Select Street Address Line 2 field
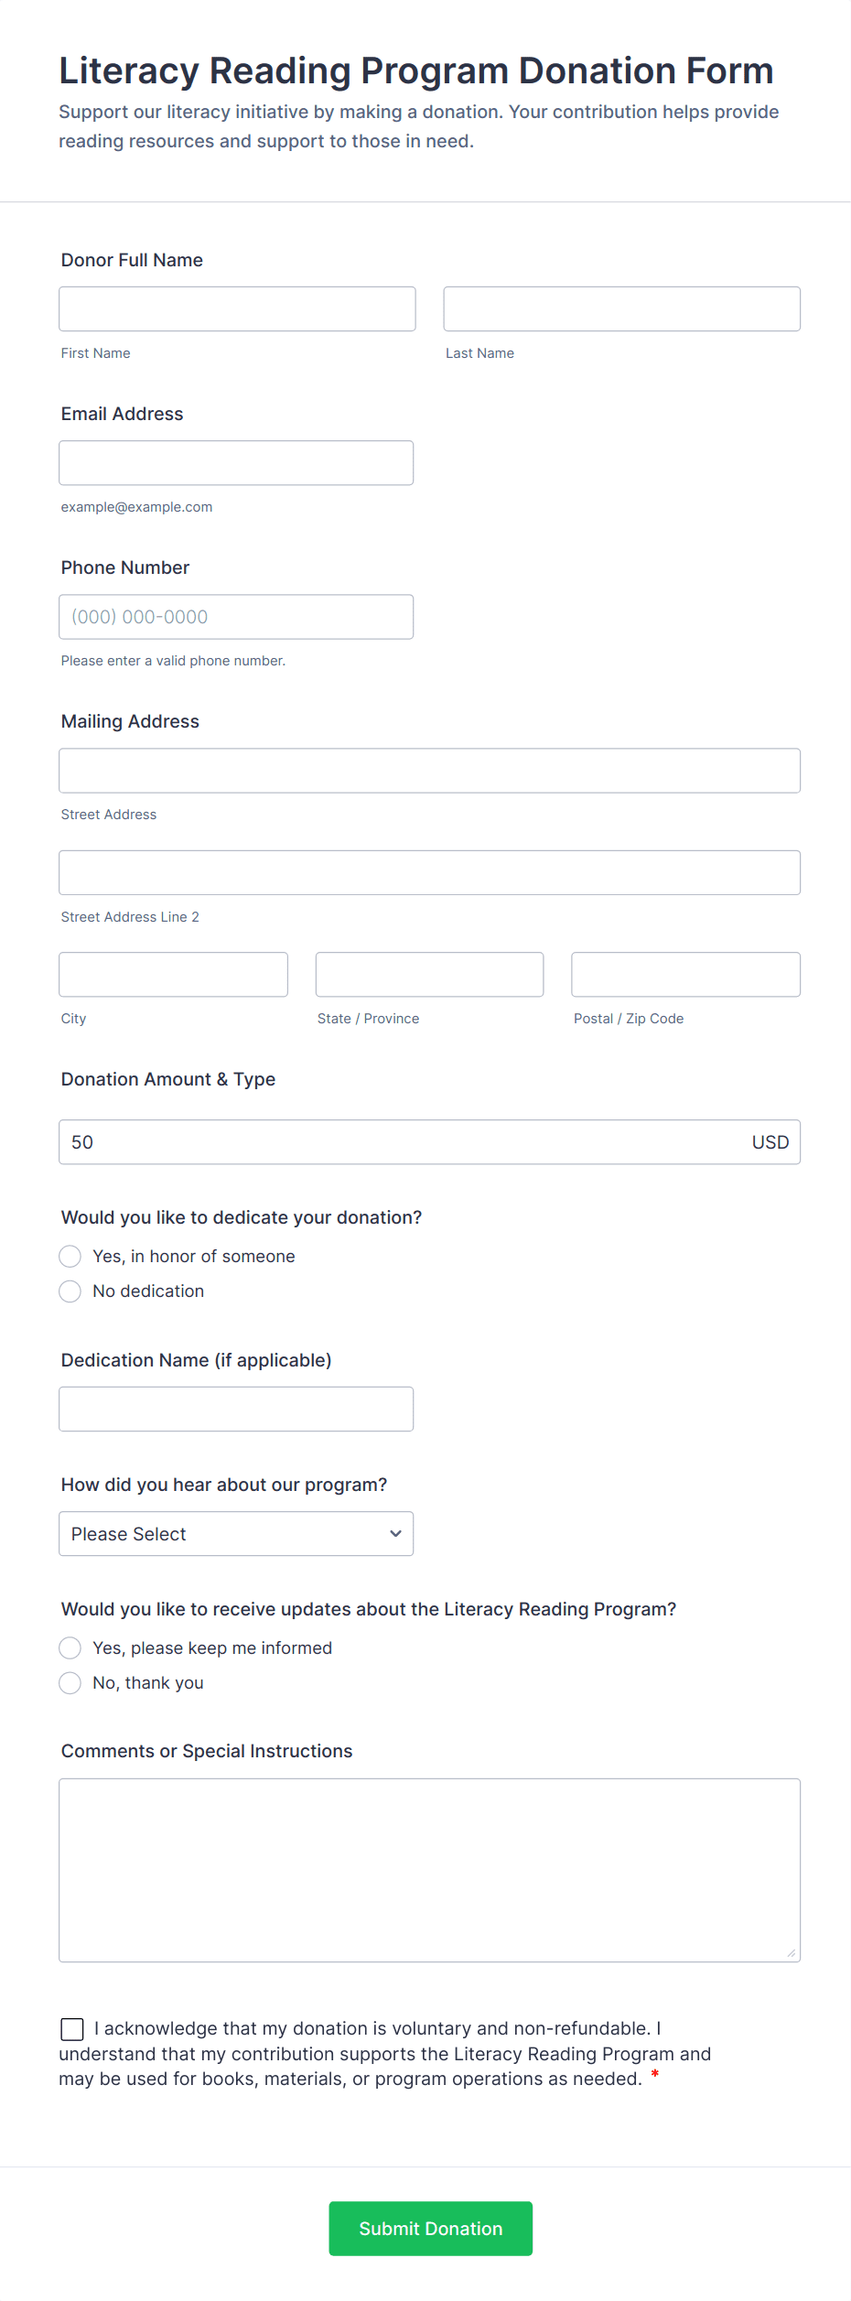 coord(429,873)
